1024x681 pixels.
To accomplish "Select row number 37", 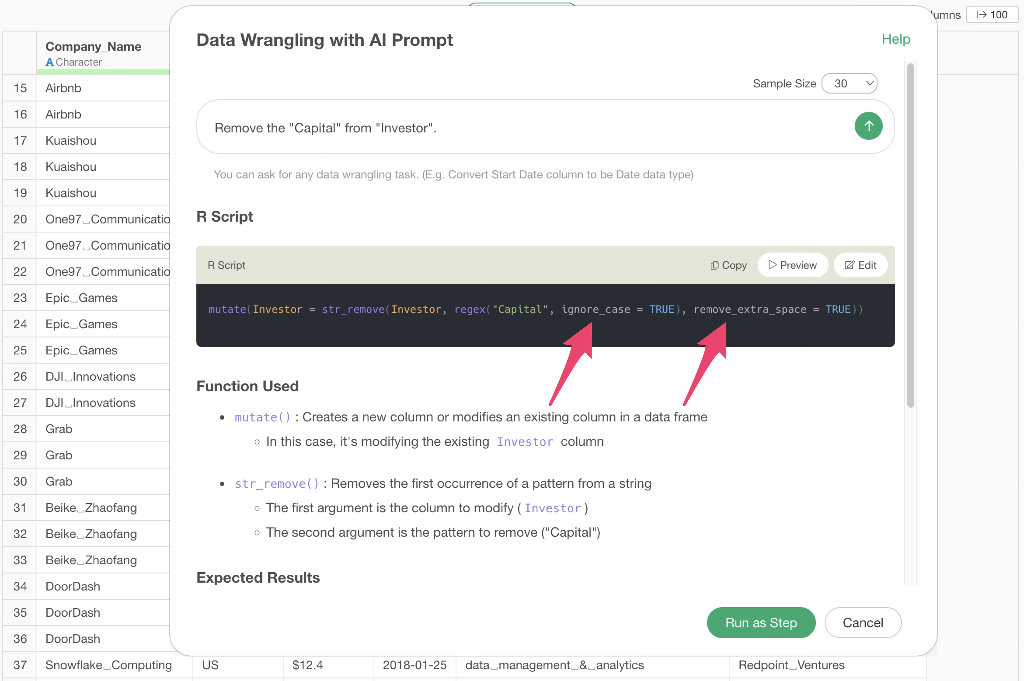I will [20, 665].
